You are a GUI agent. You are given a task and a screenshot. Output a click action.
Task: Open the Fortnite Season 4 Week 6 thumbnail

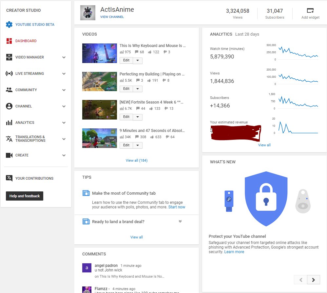tap(100, 110)
